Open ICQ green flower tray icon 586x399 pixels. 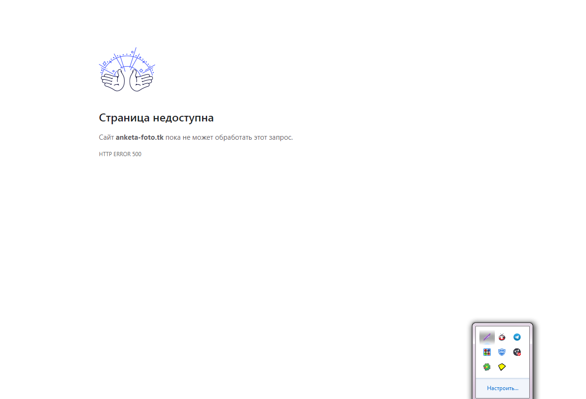(x=487, y=367)
